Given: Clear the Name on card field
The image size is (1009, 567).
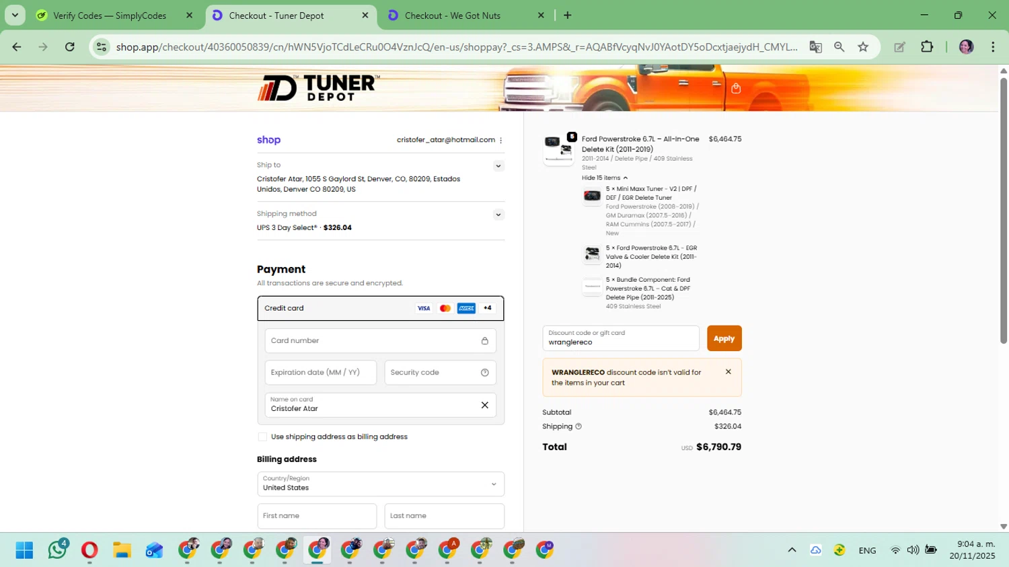Looking at the screenshot, I should (x=484, y=405).
